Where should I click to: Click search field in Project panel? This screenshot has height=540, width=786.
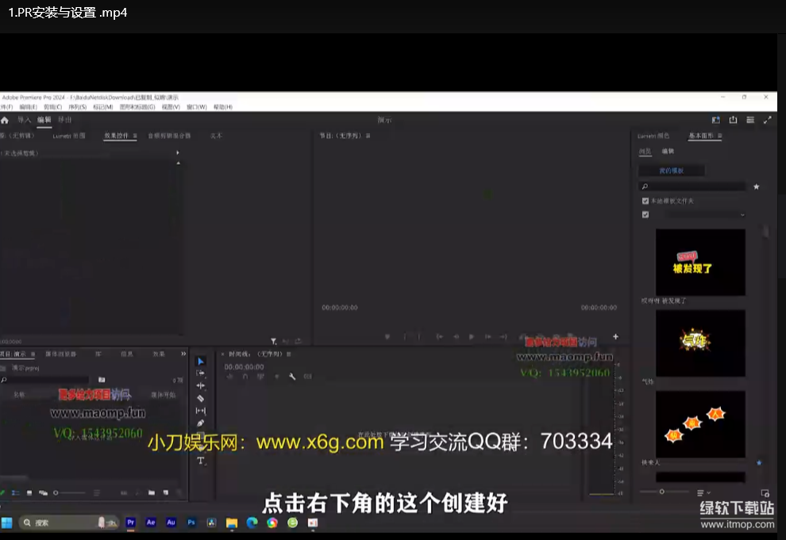(x=44, y=380)
